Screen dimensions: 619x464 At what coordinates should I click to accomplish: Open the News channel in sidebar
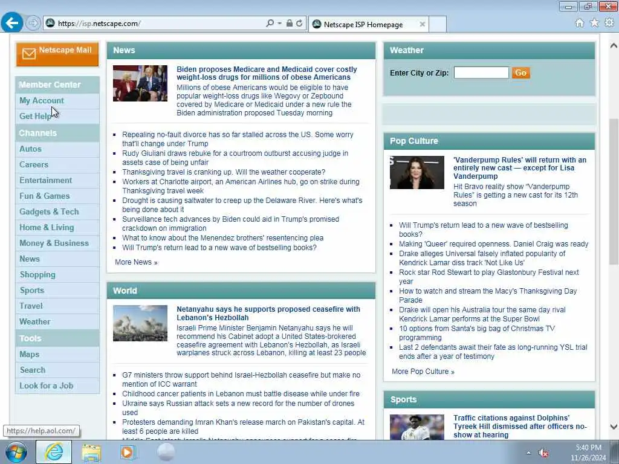click(30, 259)
